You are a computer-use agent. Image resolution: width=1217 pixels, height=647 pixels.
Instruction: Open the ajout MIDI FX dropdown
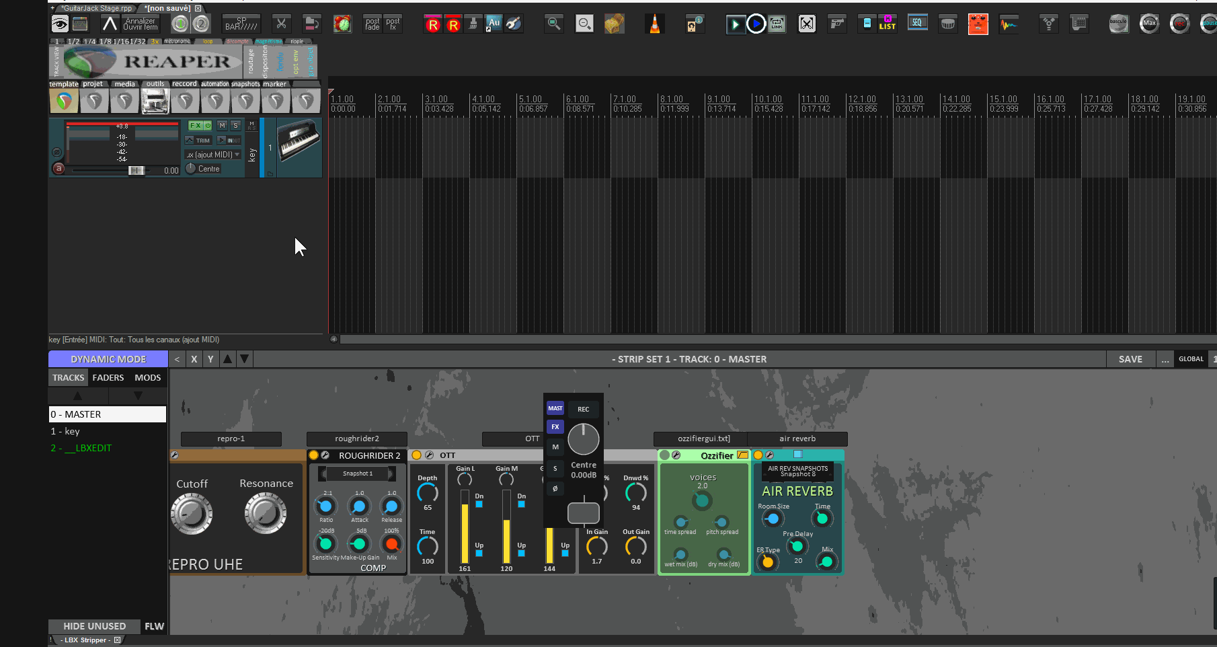pyautogui.click(x=214, y=155)
